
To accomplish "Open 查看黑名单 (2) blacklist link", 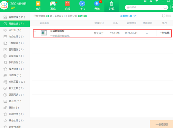I will pos(129,16).
